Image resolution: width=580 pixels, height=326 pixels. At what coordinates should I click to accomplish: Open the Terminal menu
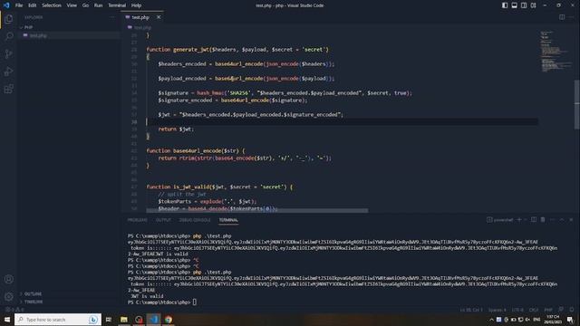[117, 5]
